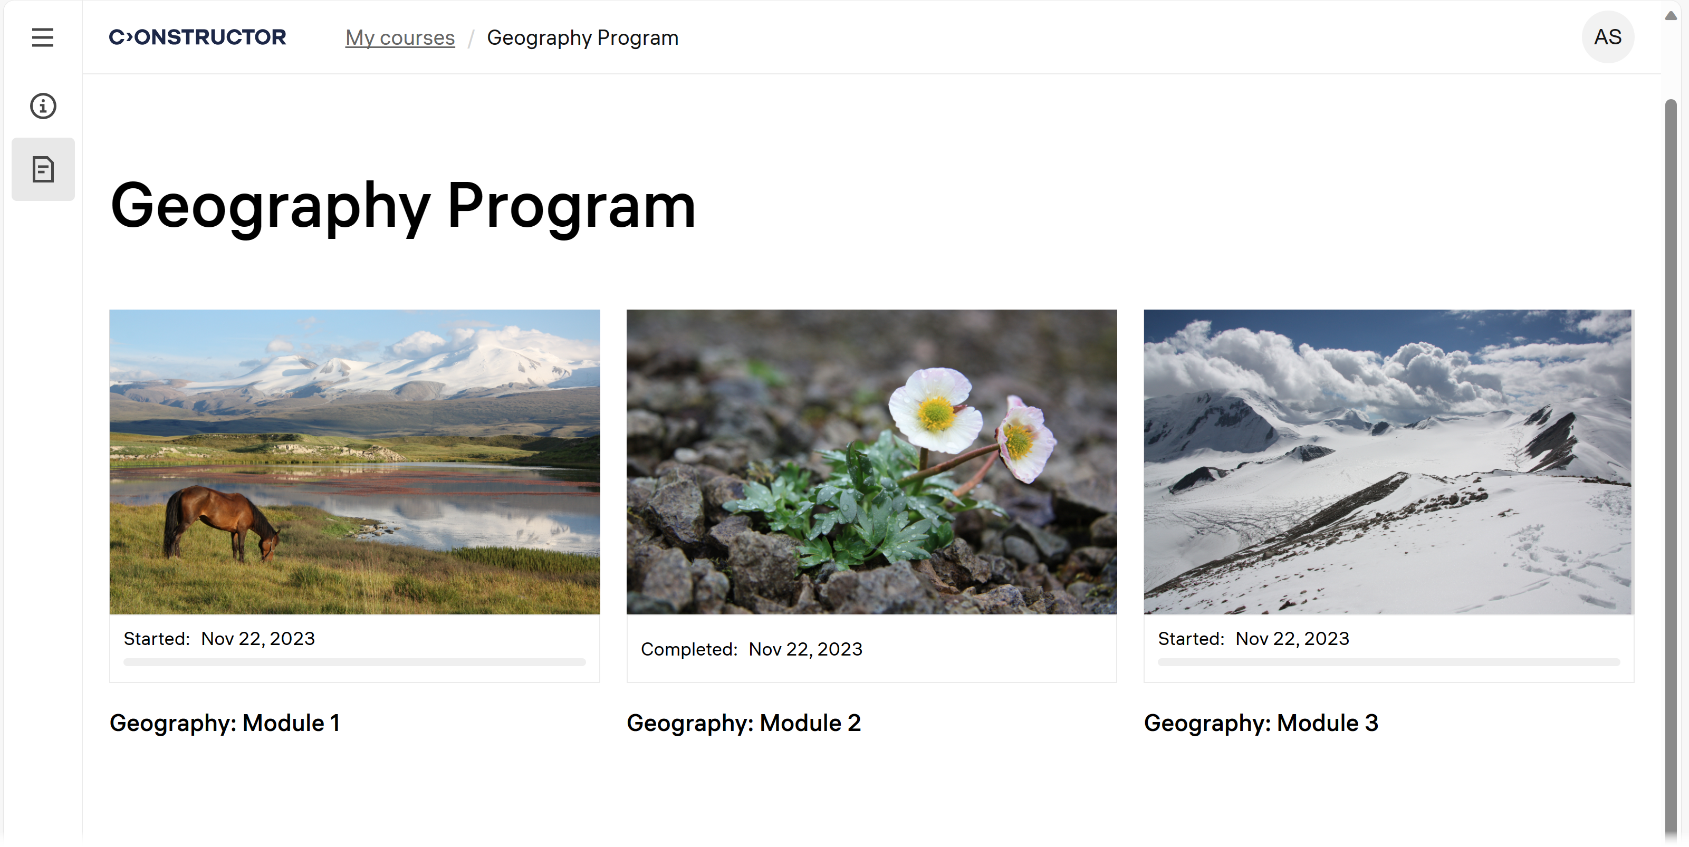Click Geography: Module 3 title

1260,723
